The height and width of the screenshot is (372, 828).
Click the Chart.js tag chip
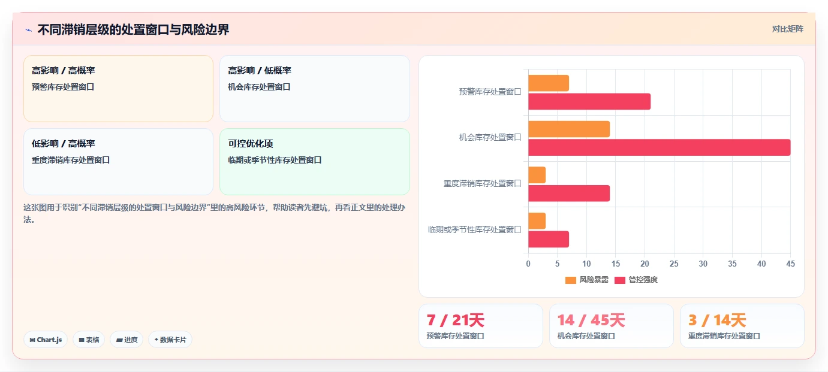[46, 340]
